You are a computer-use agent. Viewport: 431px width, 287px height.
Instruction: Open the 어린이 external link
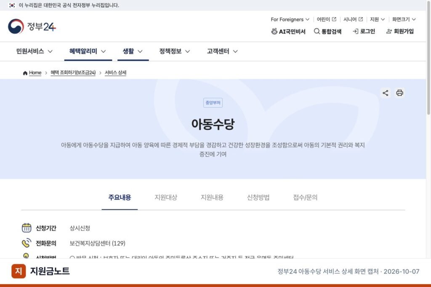[x=326, y=19]
